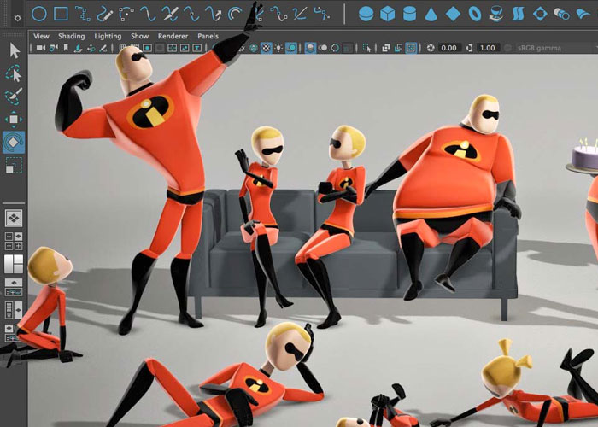598x427 pixels.
Task: Click the Select Camera icon
Action: tap(41, 48)
